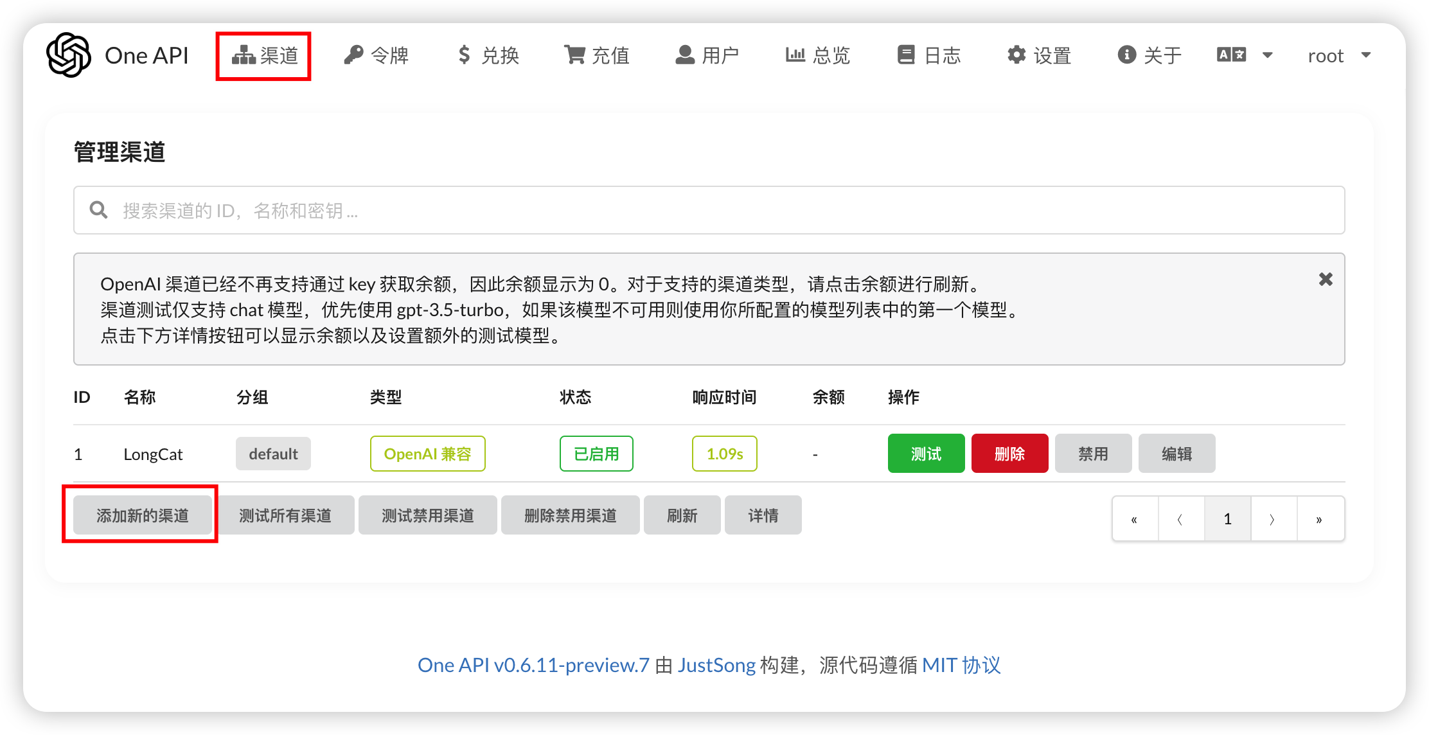Image resolution: width=1429 pixels, height=735 pixels.
Task: Go to 兑换 redemption dollar icon
Action: 488,56
